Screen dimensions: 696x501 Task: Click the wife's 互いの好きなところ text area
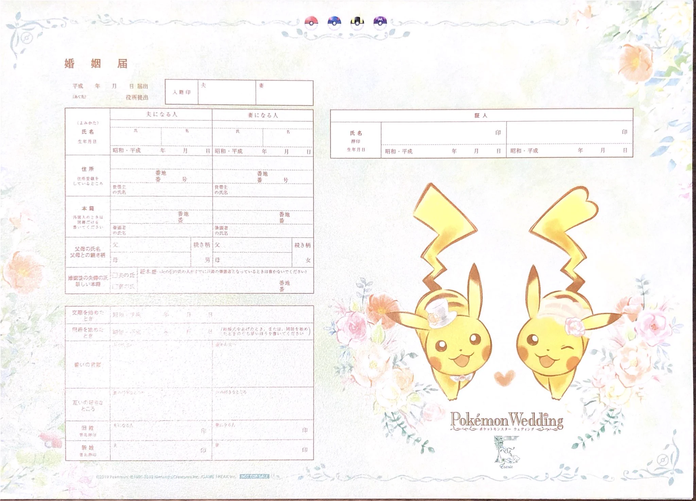point(263,405)
